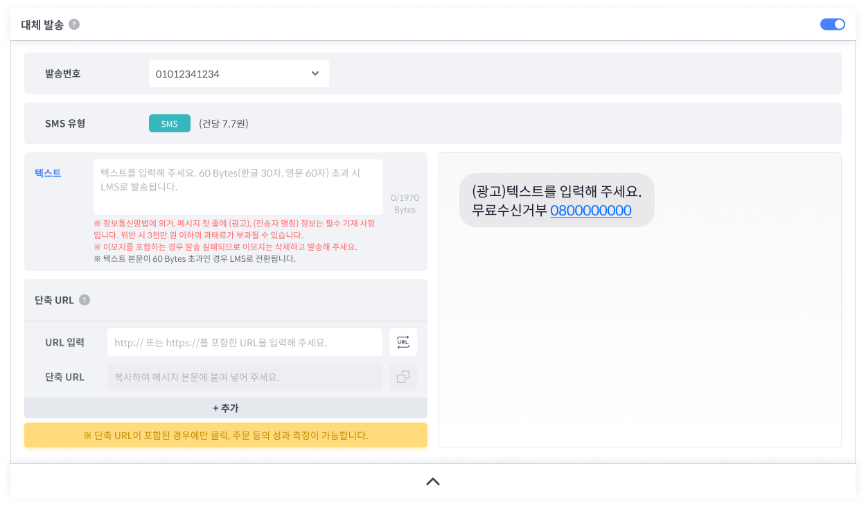Screen dimensions: 866x507
Task: Click the help icon beside 대체 발송
Action: point(74,25)
